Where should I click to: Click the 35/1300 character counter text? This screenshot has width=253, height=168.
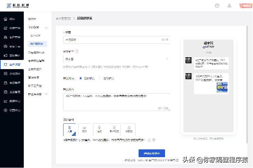pos(163,108)
